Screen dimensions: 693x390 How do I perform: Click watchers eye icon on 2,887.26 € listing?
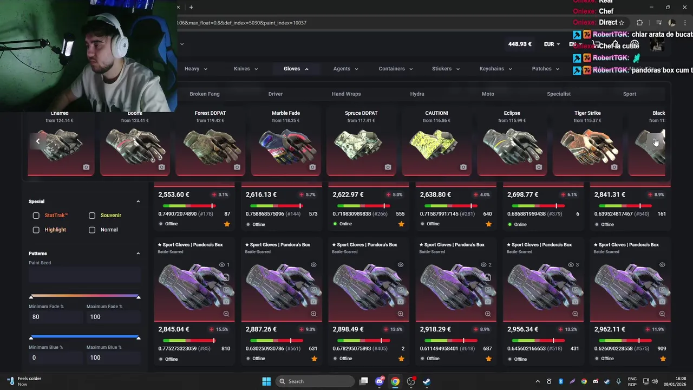click(x=313, y=265)
